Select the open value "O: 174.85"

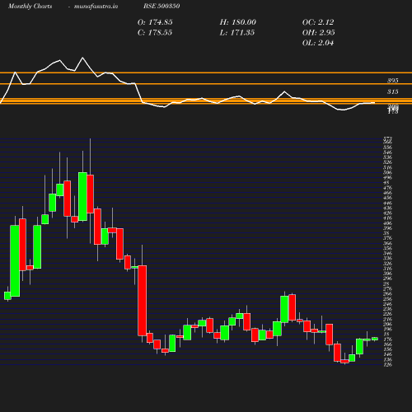[155, 22]
